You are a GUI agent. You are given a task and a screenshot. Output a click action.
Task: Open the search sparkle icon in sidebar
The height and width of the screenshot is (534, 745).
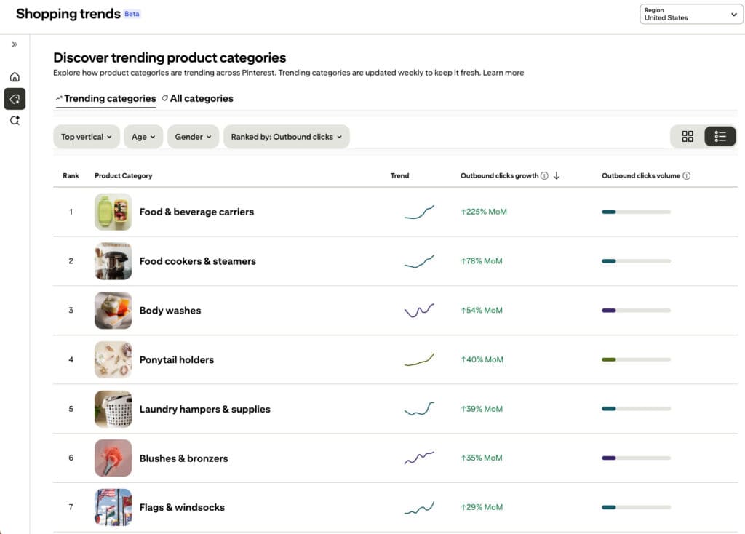15,121
